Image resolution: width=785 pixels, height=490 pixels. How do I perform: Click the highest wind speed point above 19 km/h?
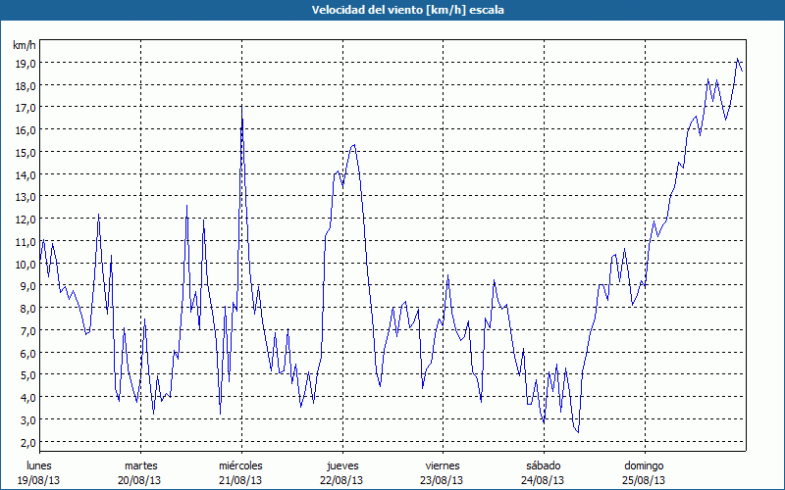point(737,59)
